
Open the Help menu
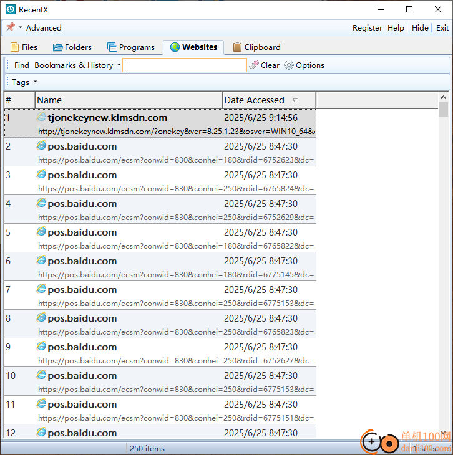pyautogui.click(x=396, y=28)
